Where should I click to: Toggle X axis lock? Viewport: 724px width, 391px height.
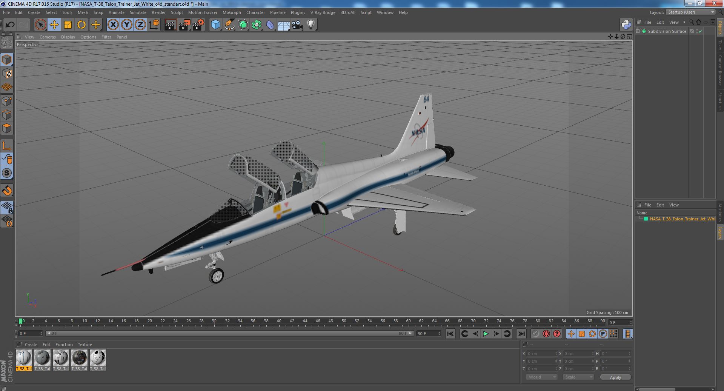point(113,25)
